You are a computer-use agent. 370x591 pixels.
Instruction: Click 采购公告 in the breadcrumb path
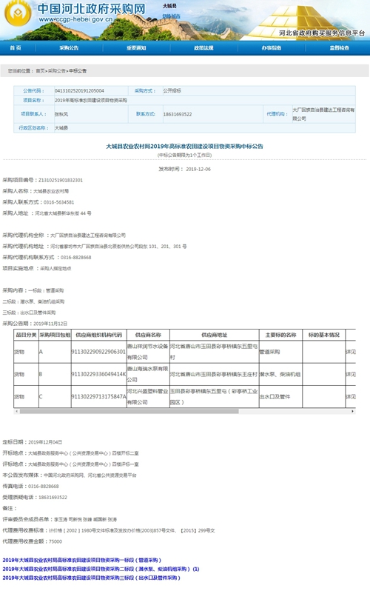coord(56,71)
